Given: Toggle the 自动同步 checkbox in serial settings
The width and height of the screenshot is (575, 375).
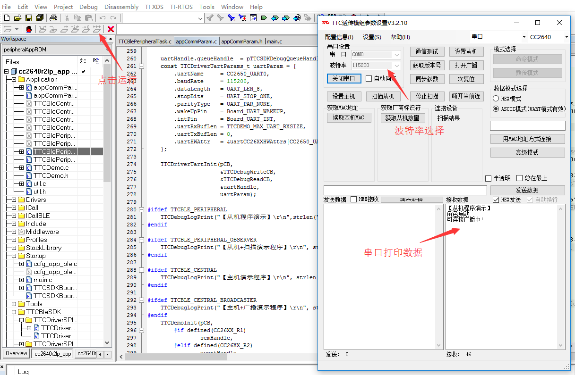Looking at the screenshot, I should 369,79.
